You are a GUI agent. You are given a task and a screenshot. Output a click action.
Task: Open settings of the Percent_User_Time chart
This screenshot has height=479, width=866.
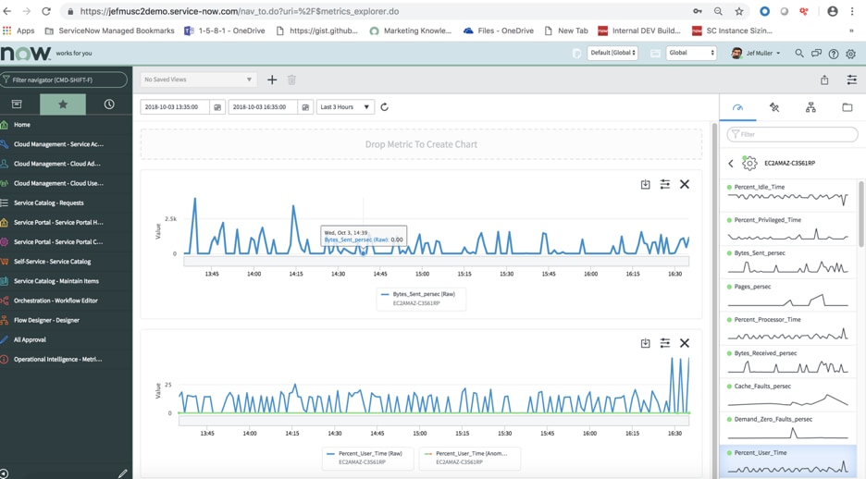tap(664, 343)
